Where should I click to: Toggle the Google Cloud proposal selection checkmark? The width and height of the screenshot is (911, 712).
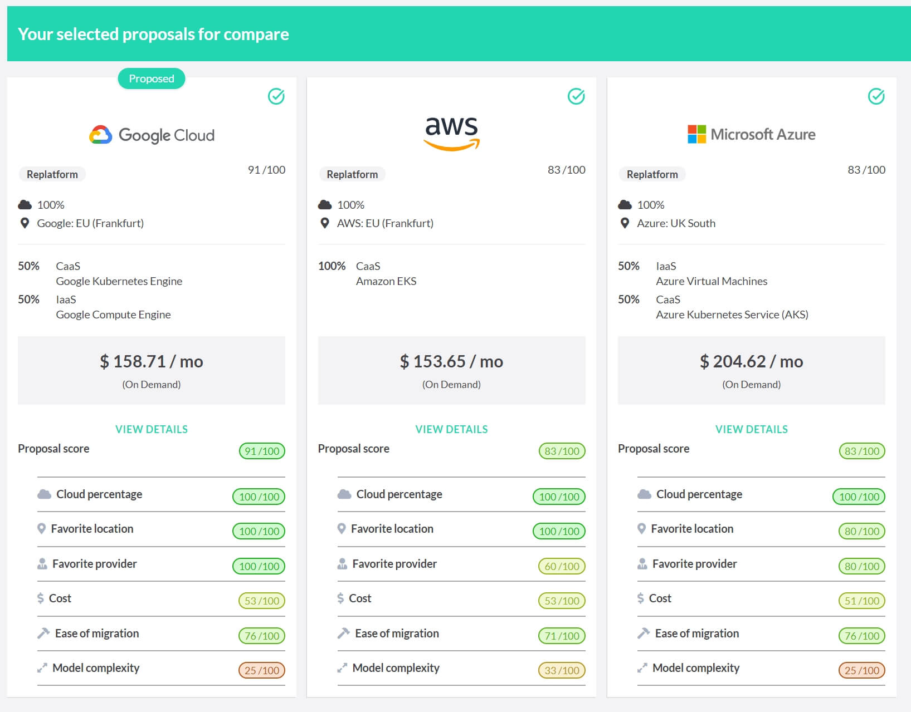(276, 96)
